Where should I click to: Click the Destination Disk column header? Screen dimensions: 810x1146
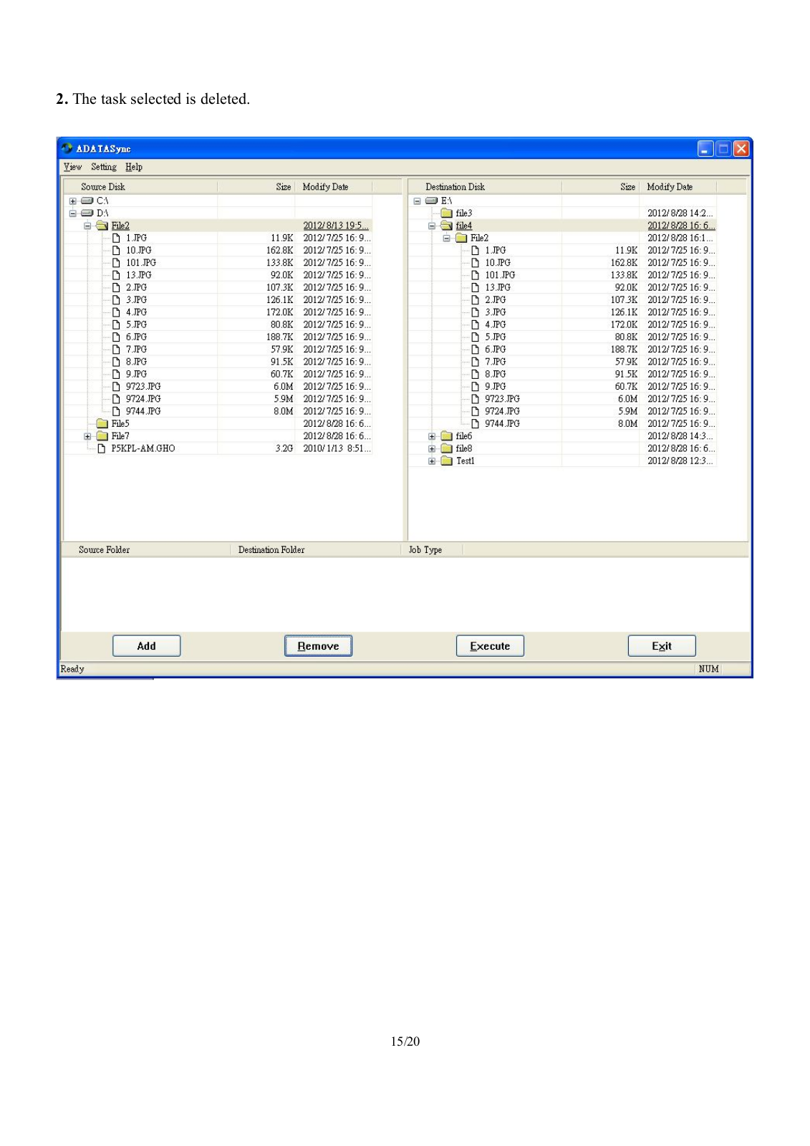pyautogui.click(x=485, y=187)
